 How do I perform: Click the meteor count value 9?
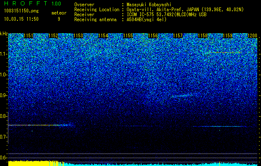click(59, 19)
